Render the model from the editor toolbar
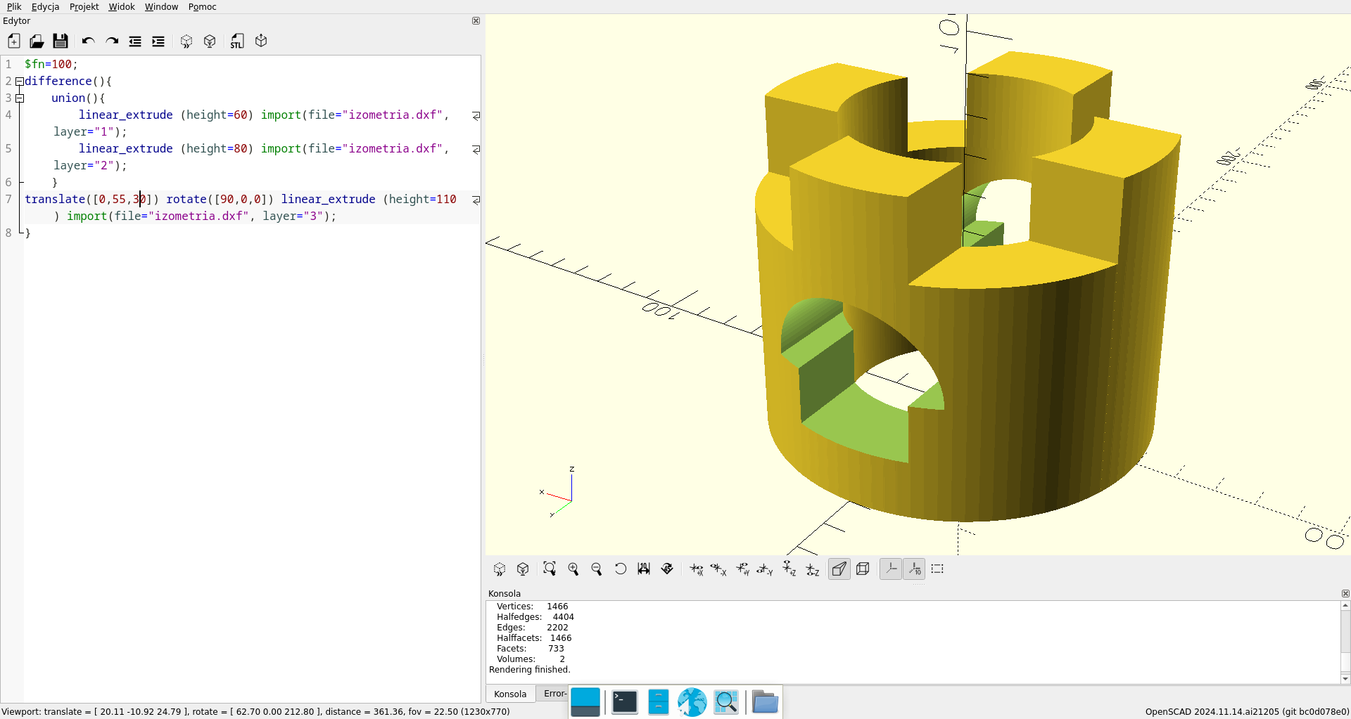 [x=210, y=41]
